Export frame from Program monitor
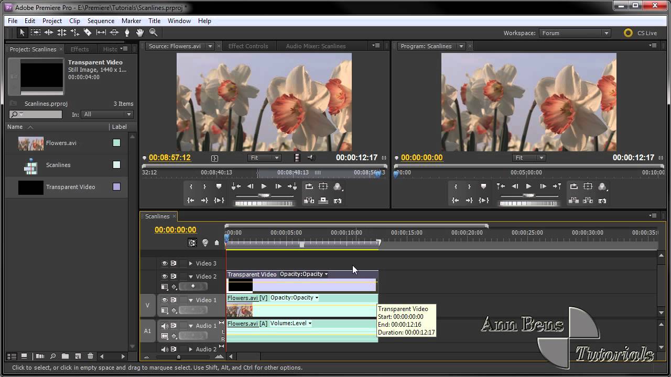 602,201
